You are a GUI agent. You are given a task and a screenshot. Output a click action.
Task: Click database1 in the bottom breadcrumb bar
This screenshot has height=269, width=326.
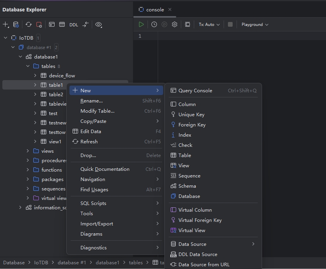[107, 263]
